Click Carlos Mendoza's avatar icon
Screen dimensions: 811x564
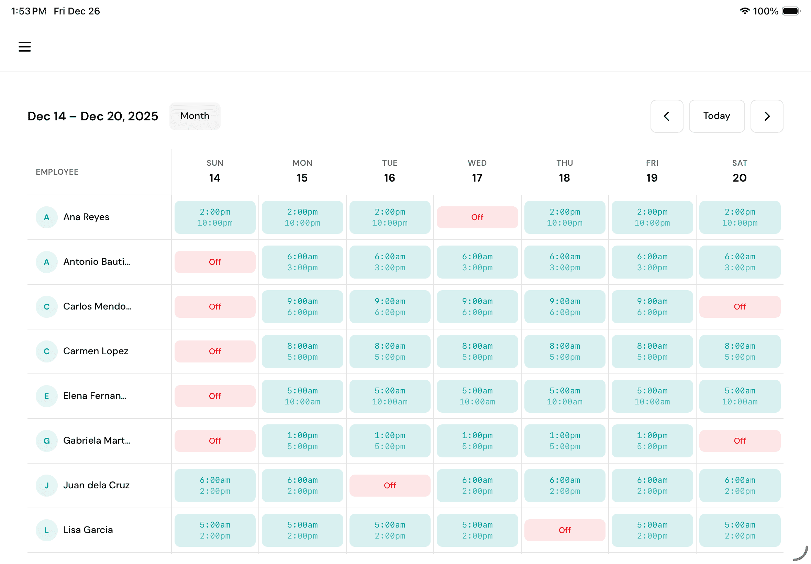tap(46, 306)
